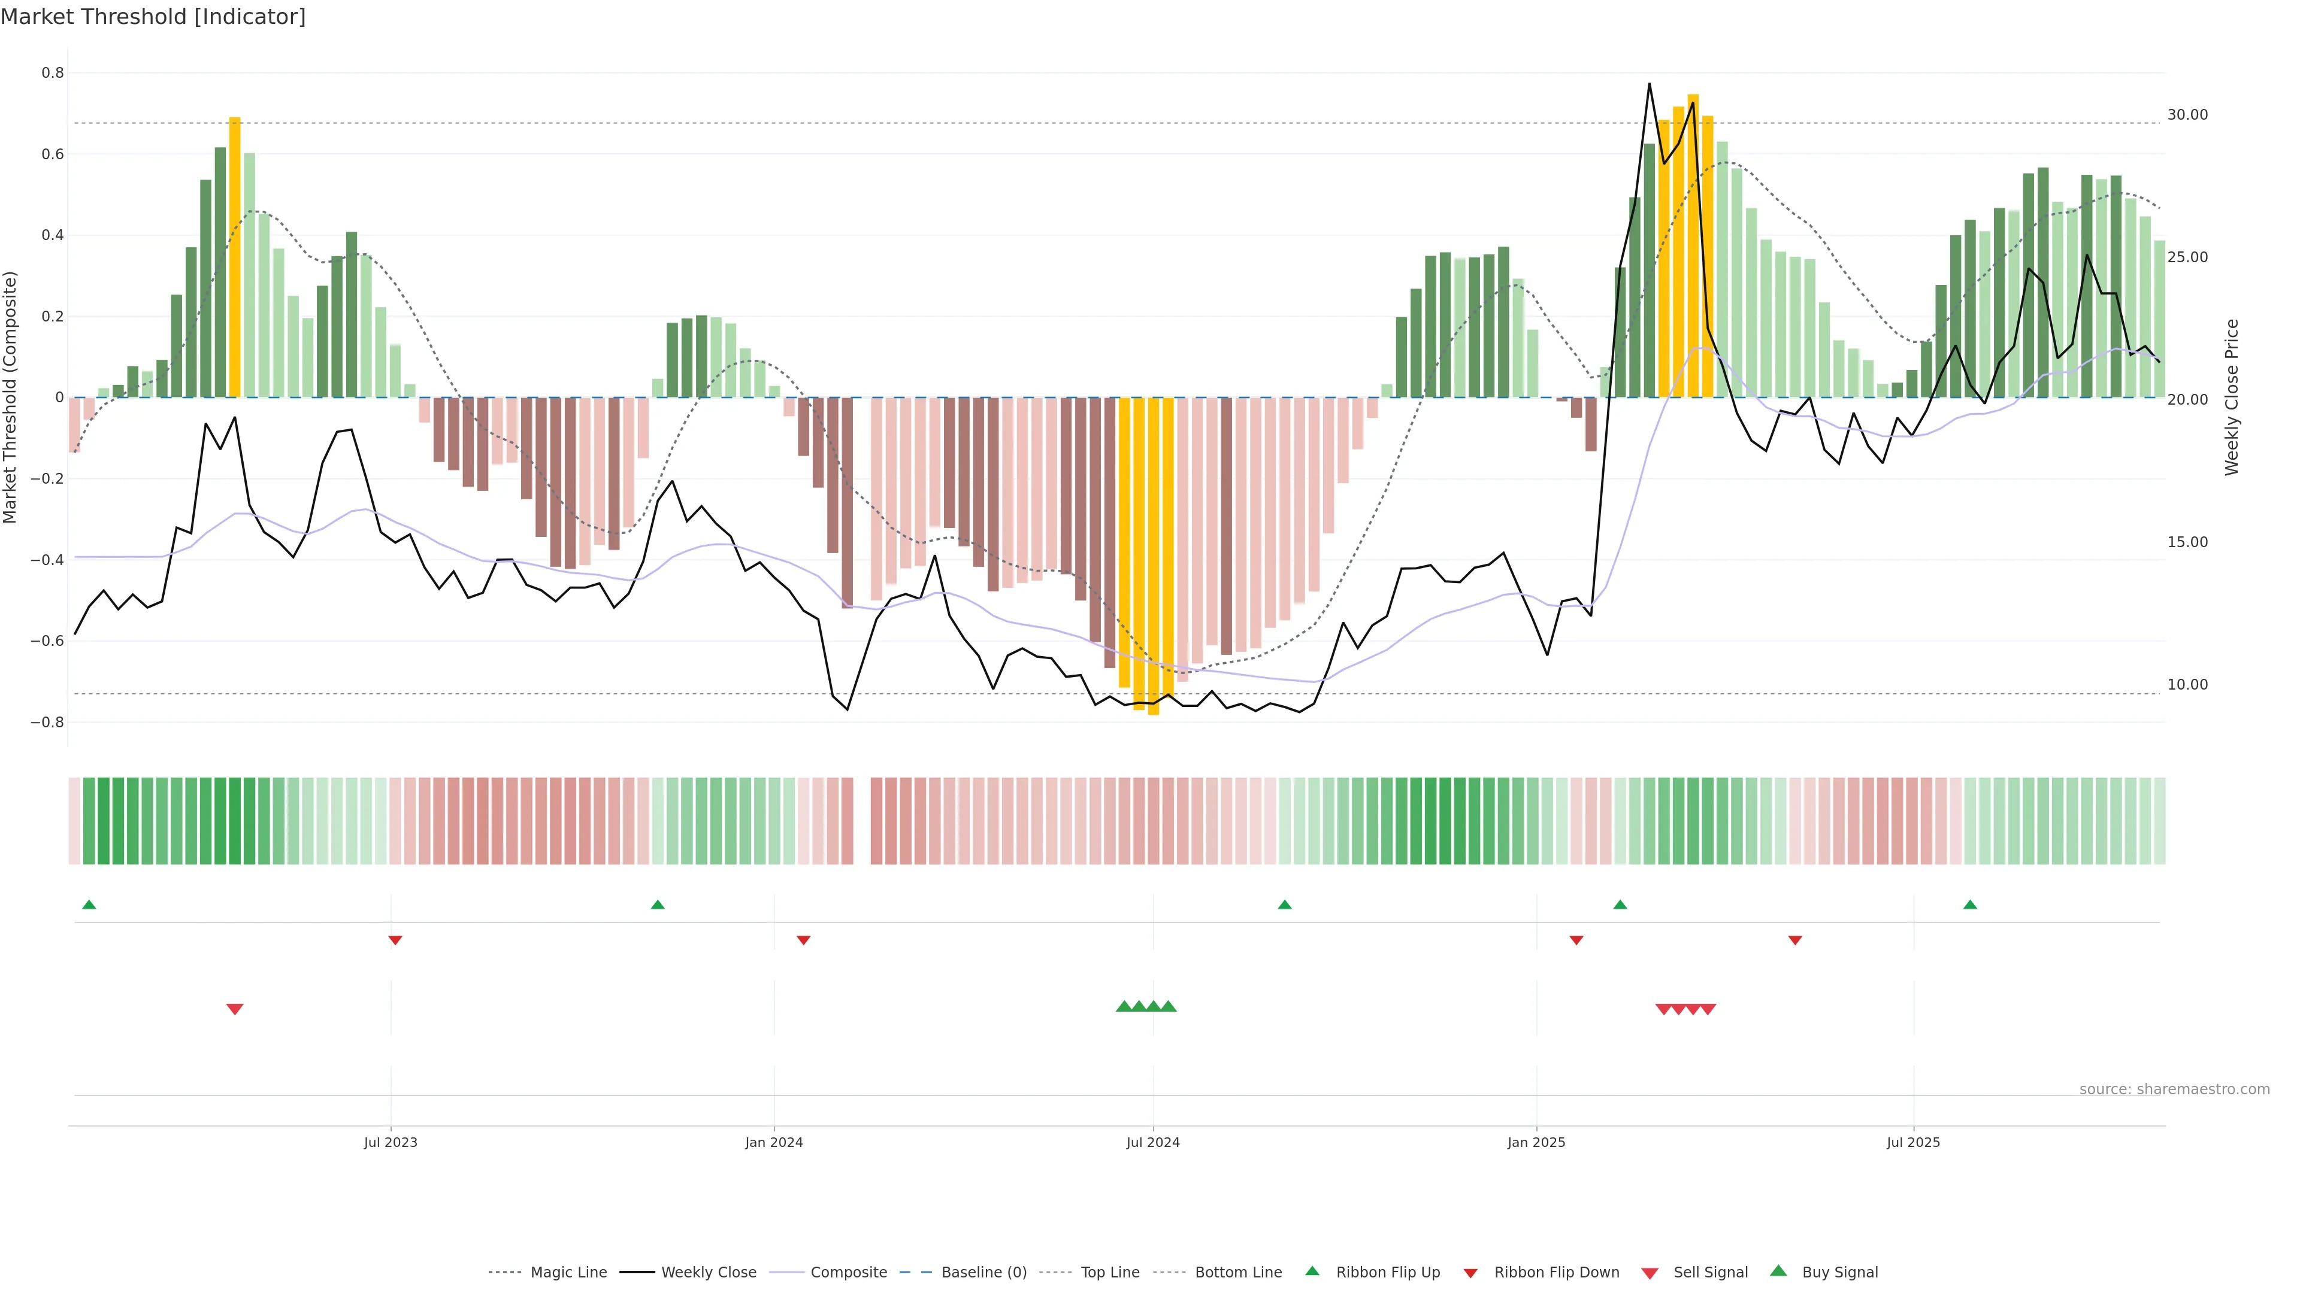Toggle the Weekly Close series in the legend

tap(708, 1273)
